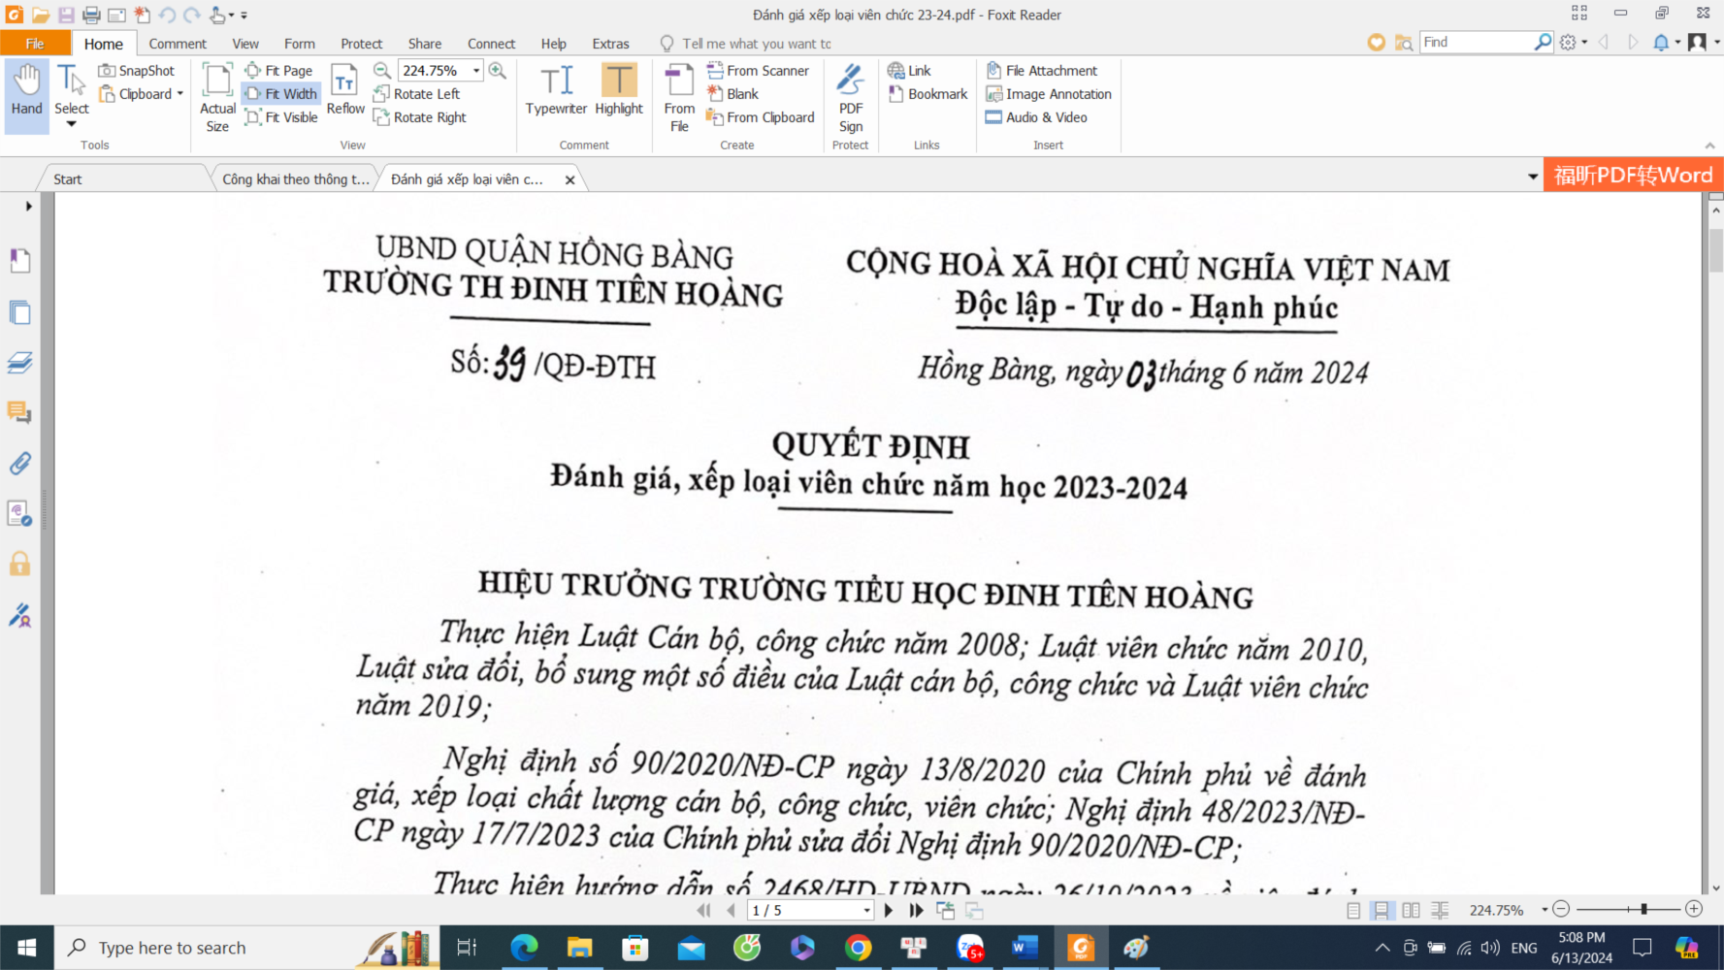Click the SnapShot tool

(x=137, y=71)
